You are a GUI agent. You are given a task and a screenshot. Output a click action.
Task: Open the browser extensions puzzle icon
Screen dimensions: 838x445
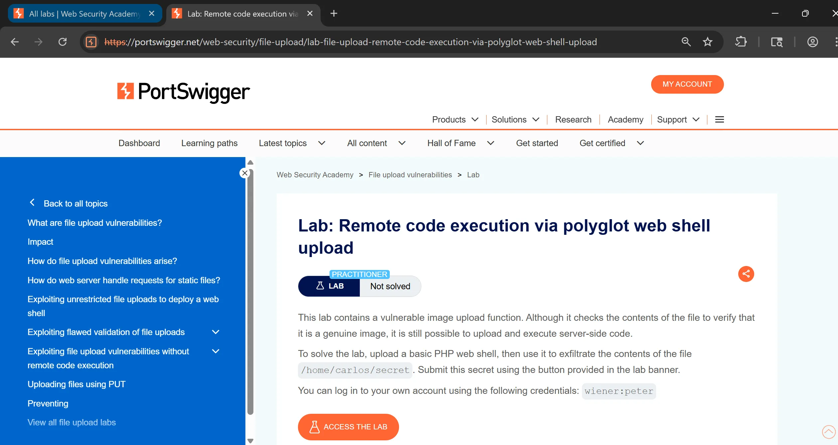coord(741,42)
